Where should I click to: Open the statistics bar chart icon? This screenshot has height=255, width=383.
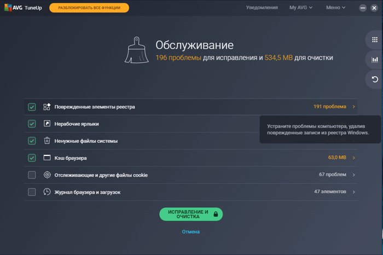coord(375,60)
